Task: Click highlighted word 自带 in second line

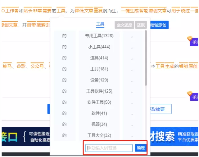Action: (32, 25)
